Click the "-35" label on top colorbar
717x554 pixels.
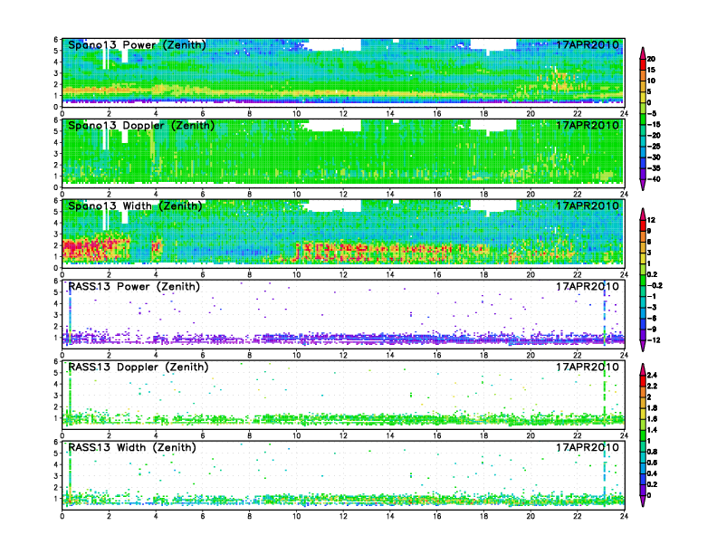[x=654, y=168]
